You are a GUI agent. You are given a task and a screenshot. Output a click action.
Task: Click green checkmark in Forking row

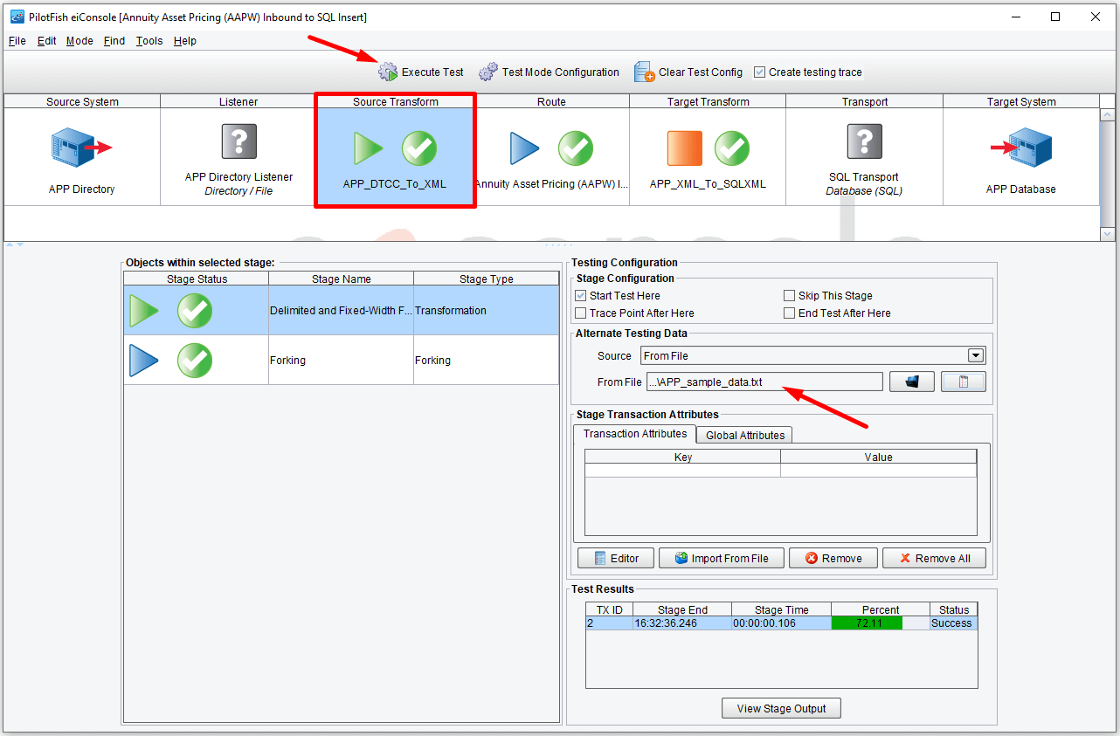tap(195, 361)
